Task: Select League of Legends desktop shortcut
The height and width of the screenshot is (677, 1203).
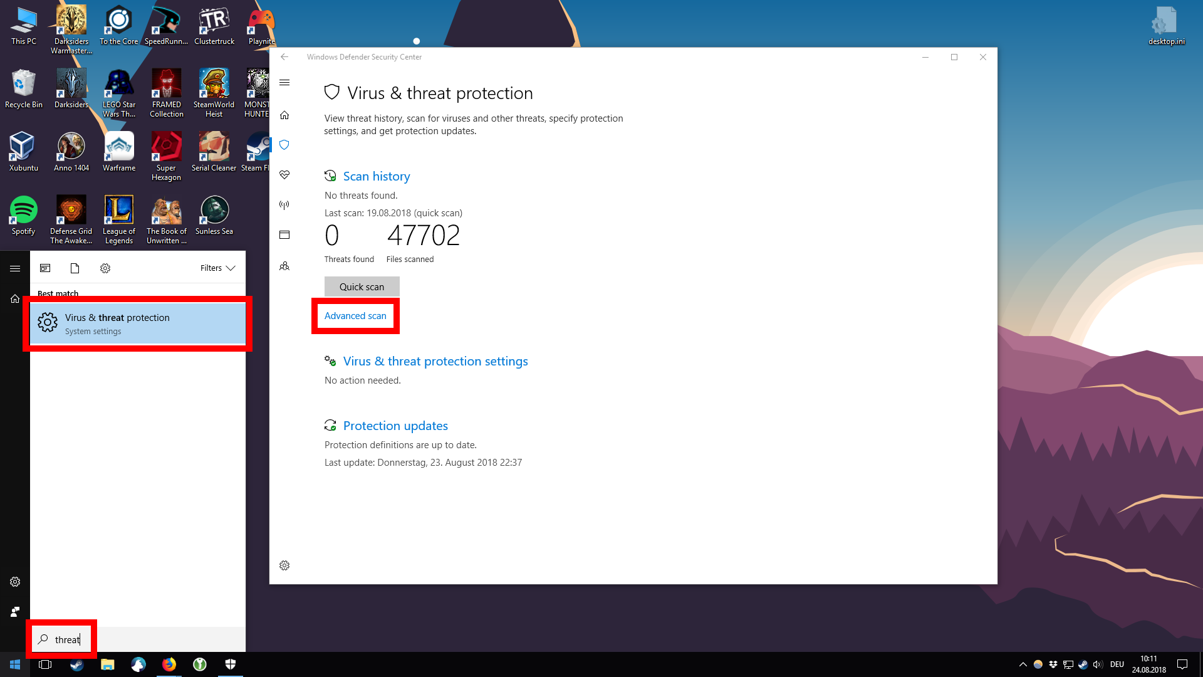Action: 119,219
